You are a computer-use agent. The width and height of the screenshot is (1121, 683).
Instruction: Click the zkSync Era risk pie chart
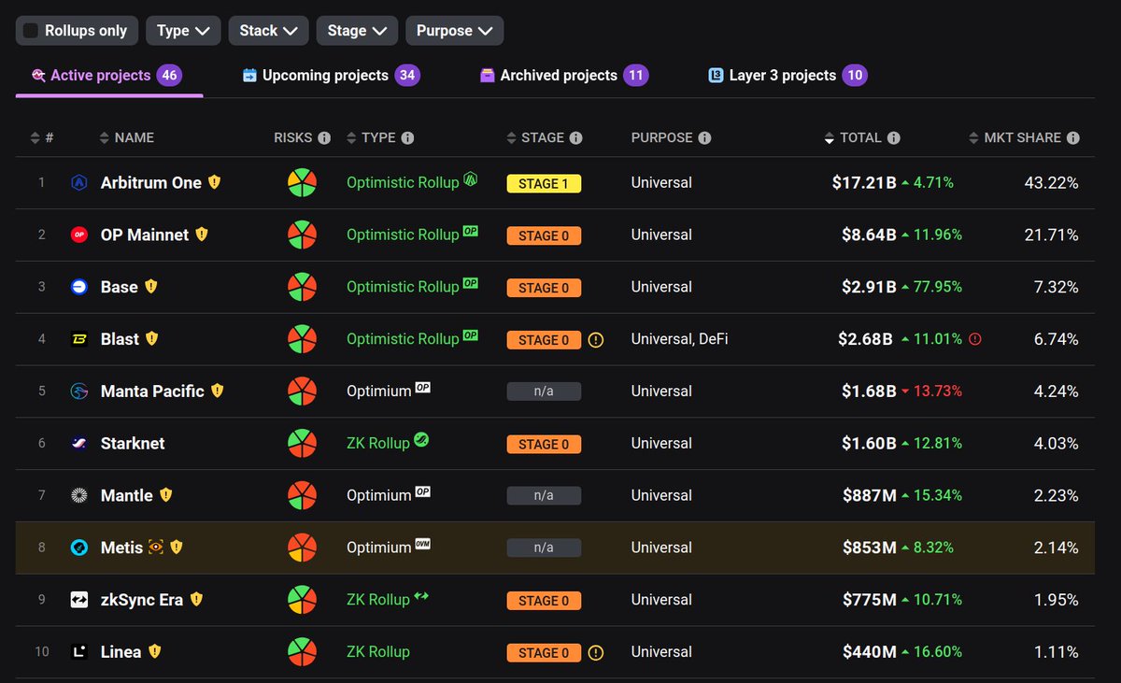point(302,600)
